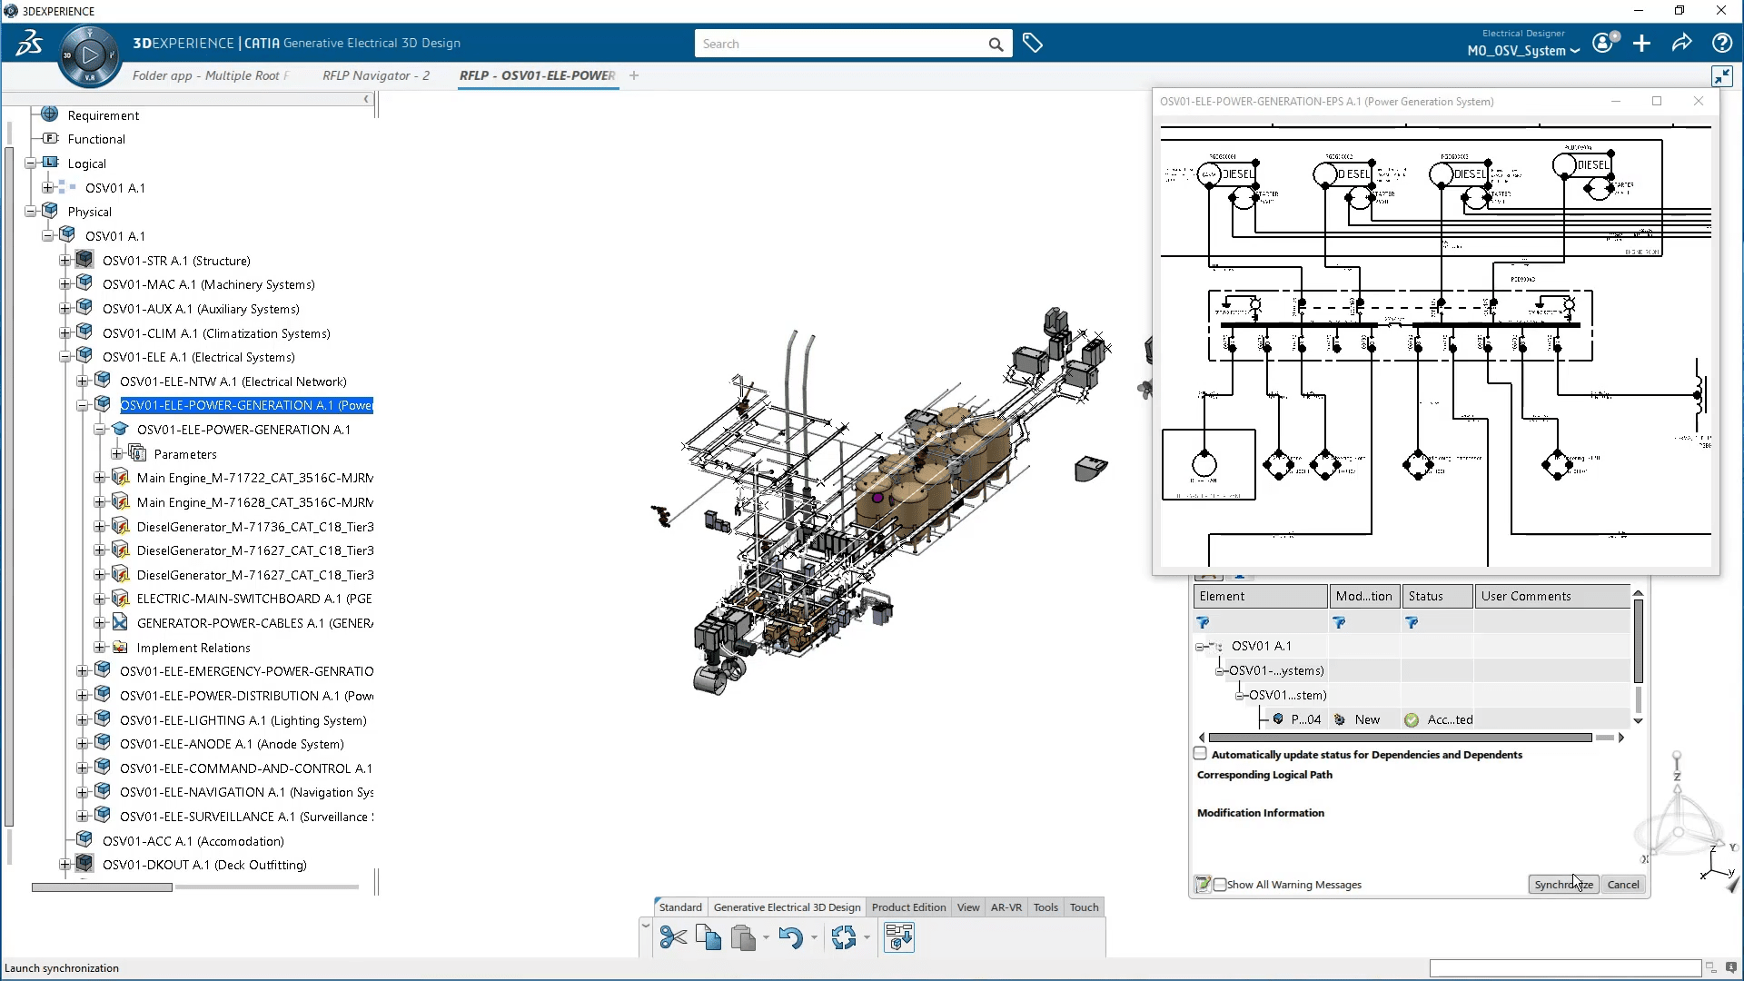Switch to RFLP Navigator - 2 tab
The image size is (1744, 981).
point(375,75)
